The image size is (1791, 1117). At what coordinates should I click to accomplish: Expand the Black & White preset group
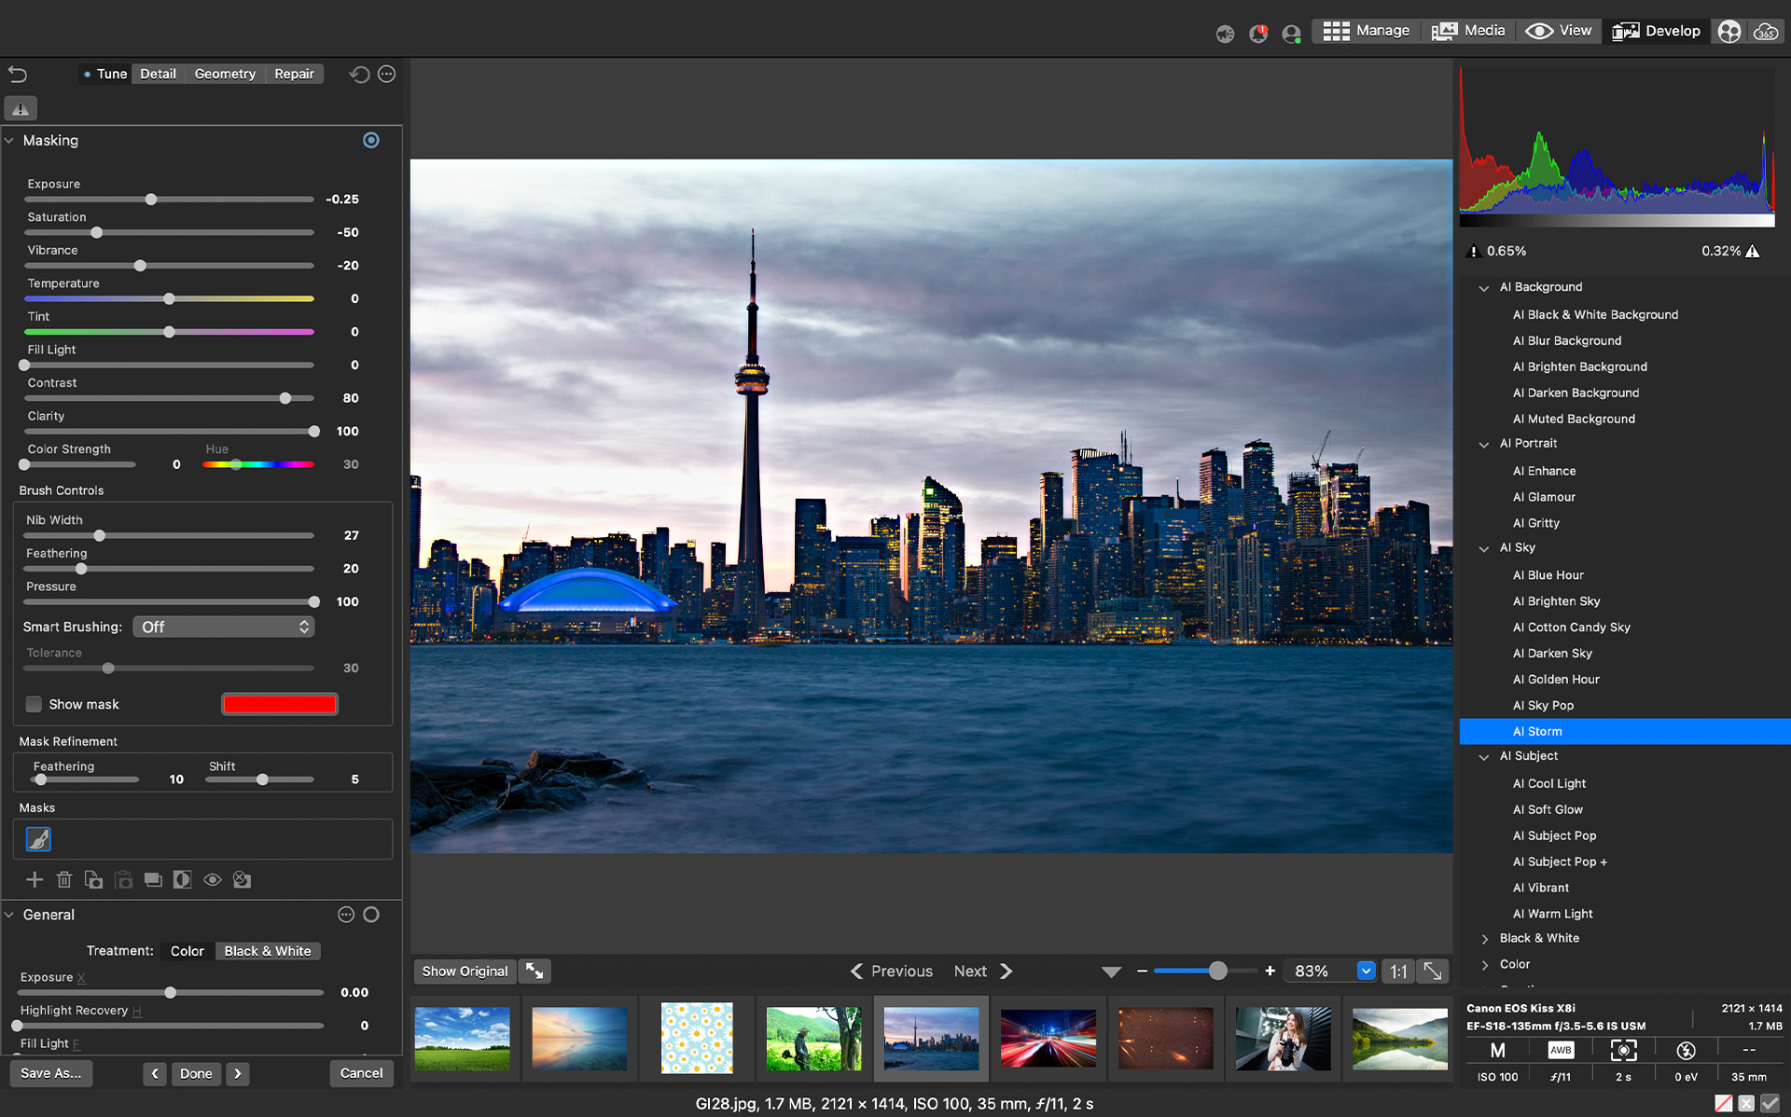click(1484, 938)
